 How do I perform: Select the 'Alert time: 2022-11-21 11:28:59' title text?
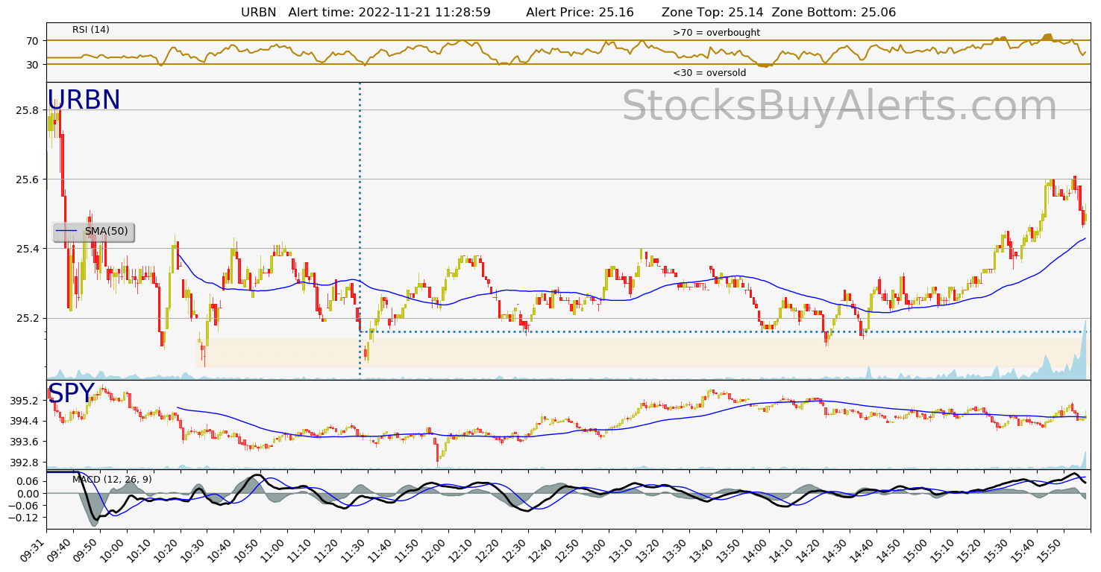(389, 13)
